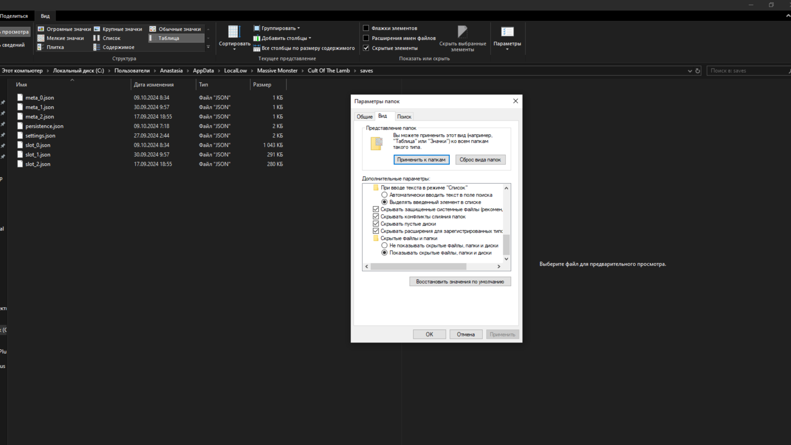This screenshot has width=791, height=445.
Task: Select Выделять введенный элемент в списке
Action: click(384, 202)
